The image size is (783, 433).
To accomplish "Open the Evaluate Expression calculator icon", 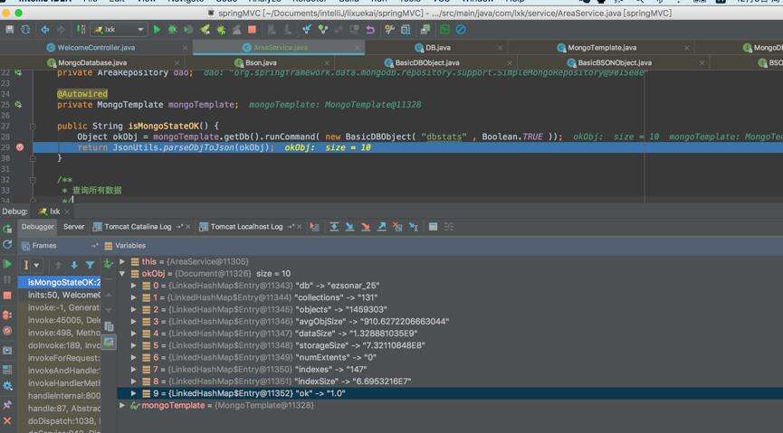I will pos(433,227).
